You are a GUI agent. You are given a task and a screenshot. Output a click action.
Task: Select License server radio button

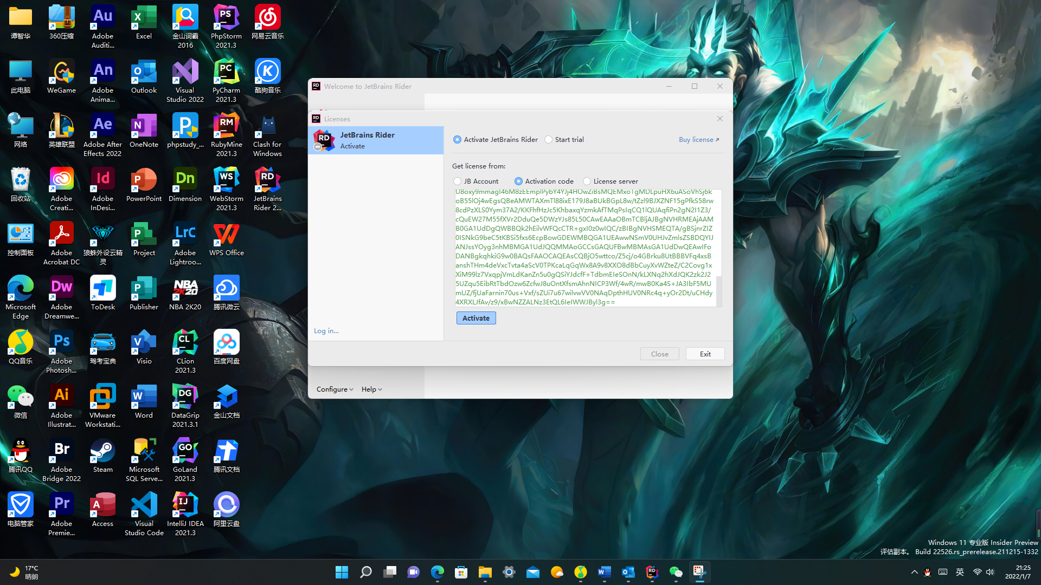pos(587,181)
